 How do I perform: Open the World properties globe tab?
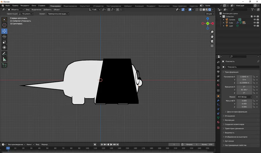coord(218,85)
